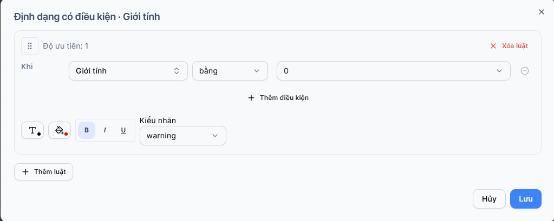This screenshot has width=554, height=221.
Task: Remove the condition with minus circle icon
Action: click(525, 71)
